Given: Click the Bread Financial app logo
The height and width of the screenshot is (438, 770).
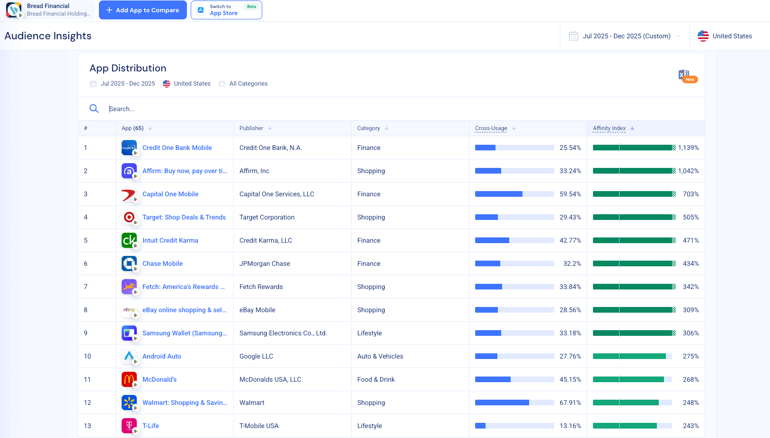Looking at the screenshot, I should point(14,9).
